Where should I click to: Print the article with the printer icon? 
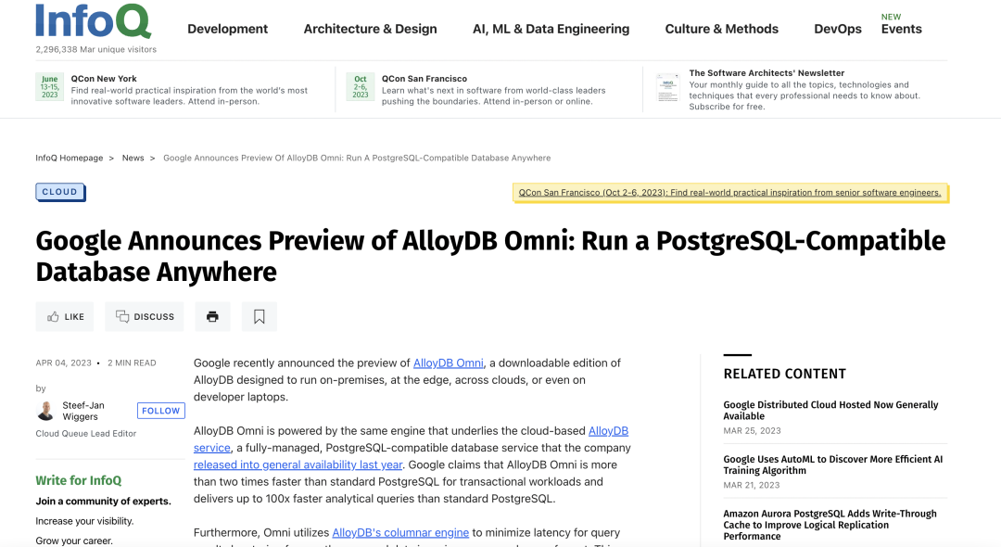coord(212,316)
